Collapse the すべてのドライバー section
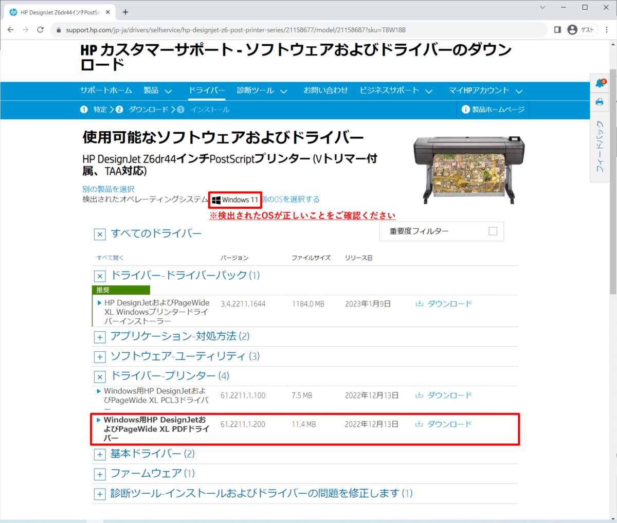This screenshot has height=523, width=617. tap(100, 235)
